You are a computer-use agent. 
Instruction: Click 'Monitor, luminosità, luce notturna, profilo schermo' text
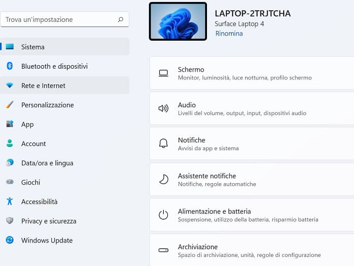[245, 78]
